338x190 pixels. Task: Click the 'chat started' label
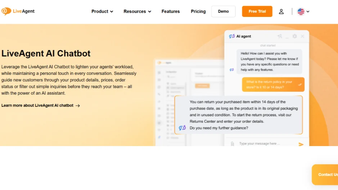(268, 45)
